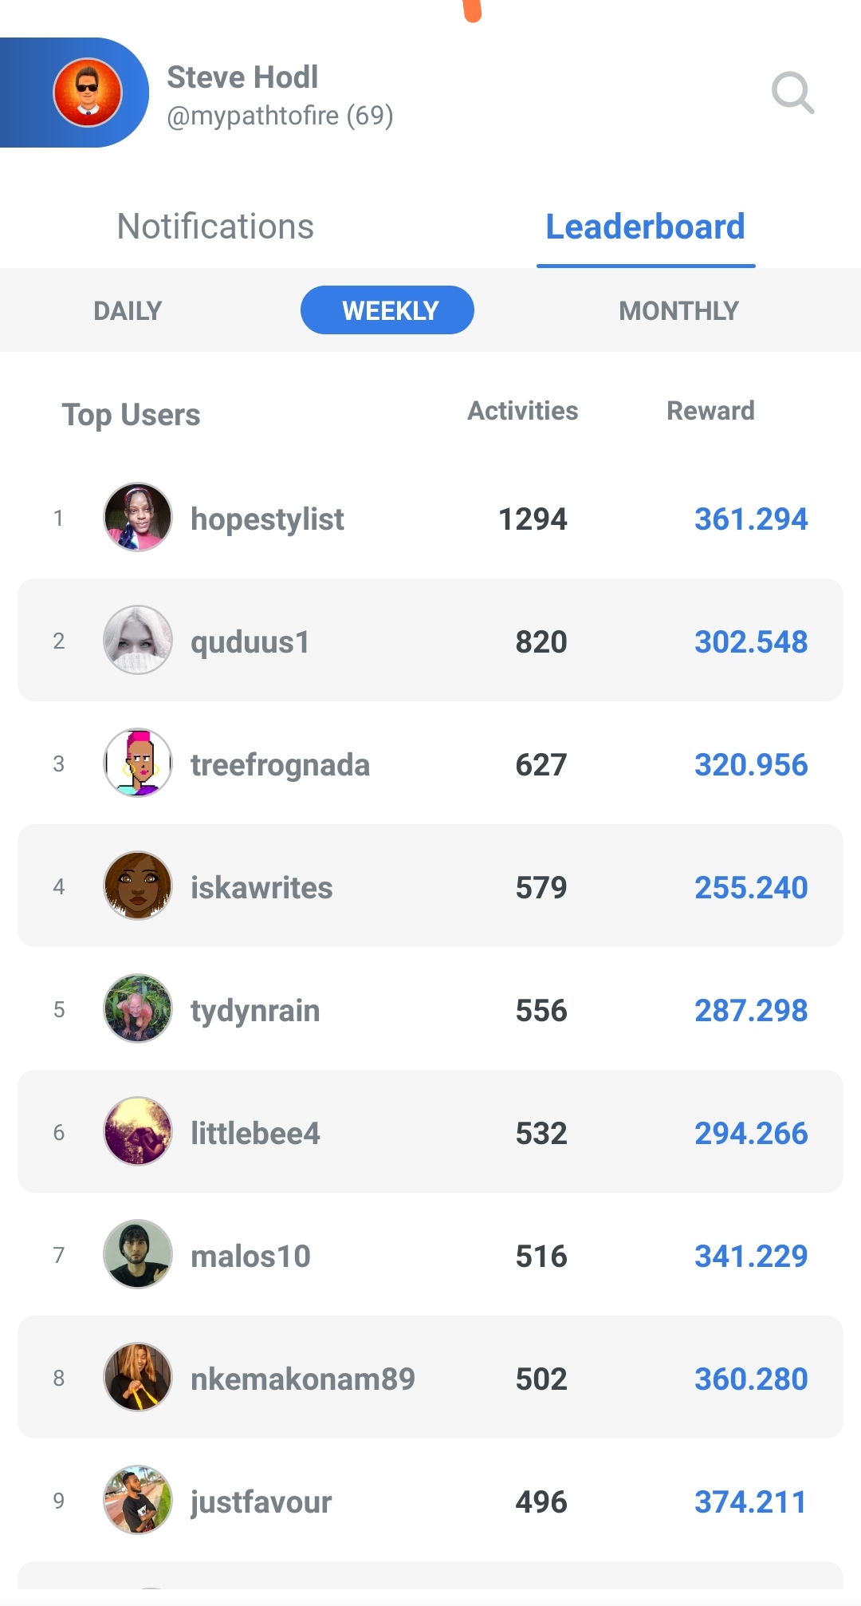Tap treefrognada's pixel-art avatar

138,763
